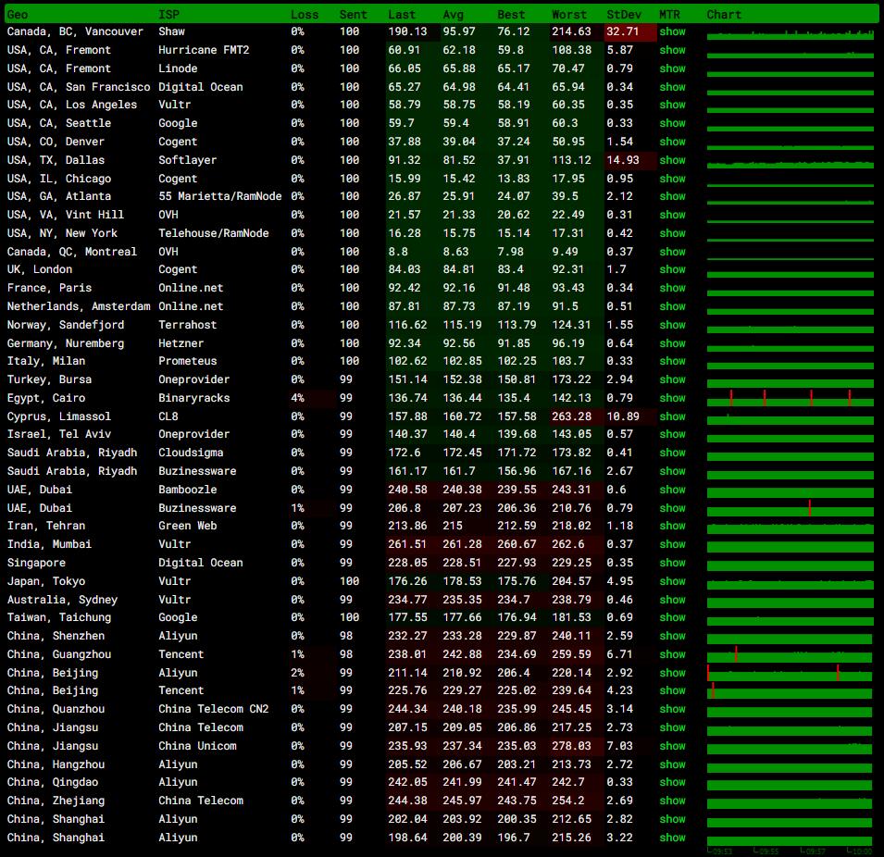Show MTR for Mumbai Vultr
The height and width of the screenshot is (857, 884).
pos(673,544)
